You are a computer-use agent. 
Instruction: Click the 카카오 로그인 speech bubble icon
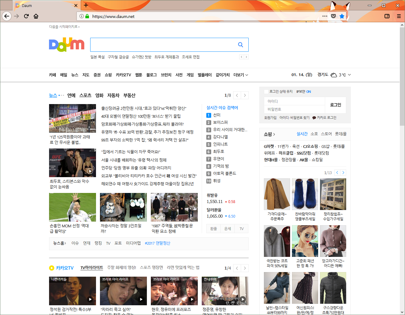click(x=314, y=118)
